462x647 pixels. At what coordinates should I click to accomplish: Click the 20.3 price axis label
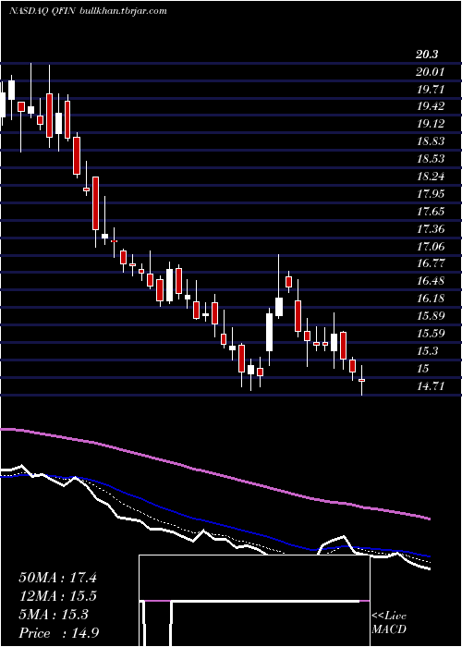click(427, 55)
